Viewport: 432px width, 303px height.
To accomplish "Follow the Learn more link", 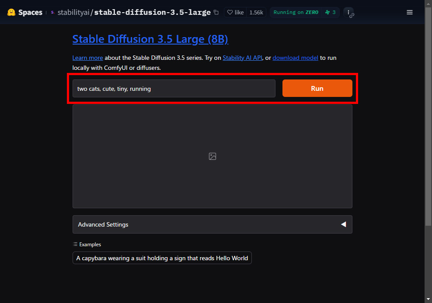I will point(87,58).
